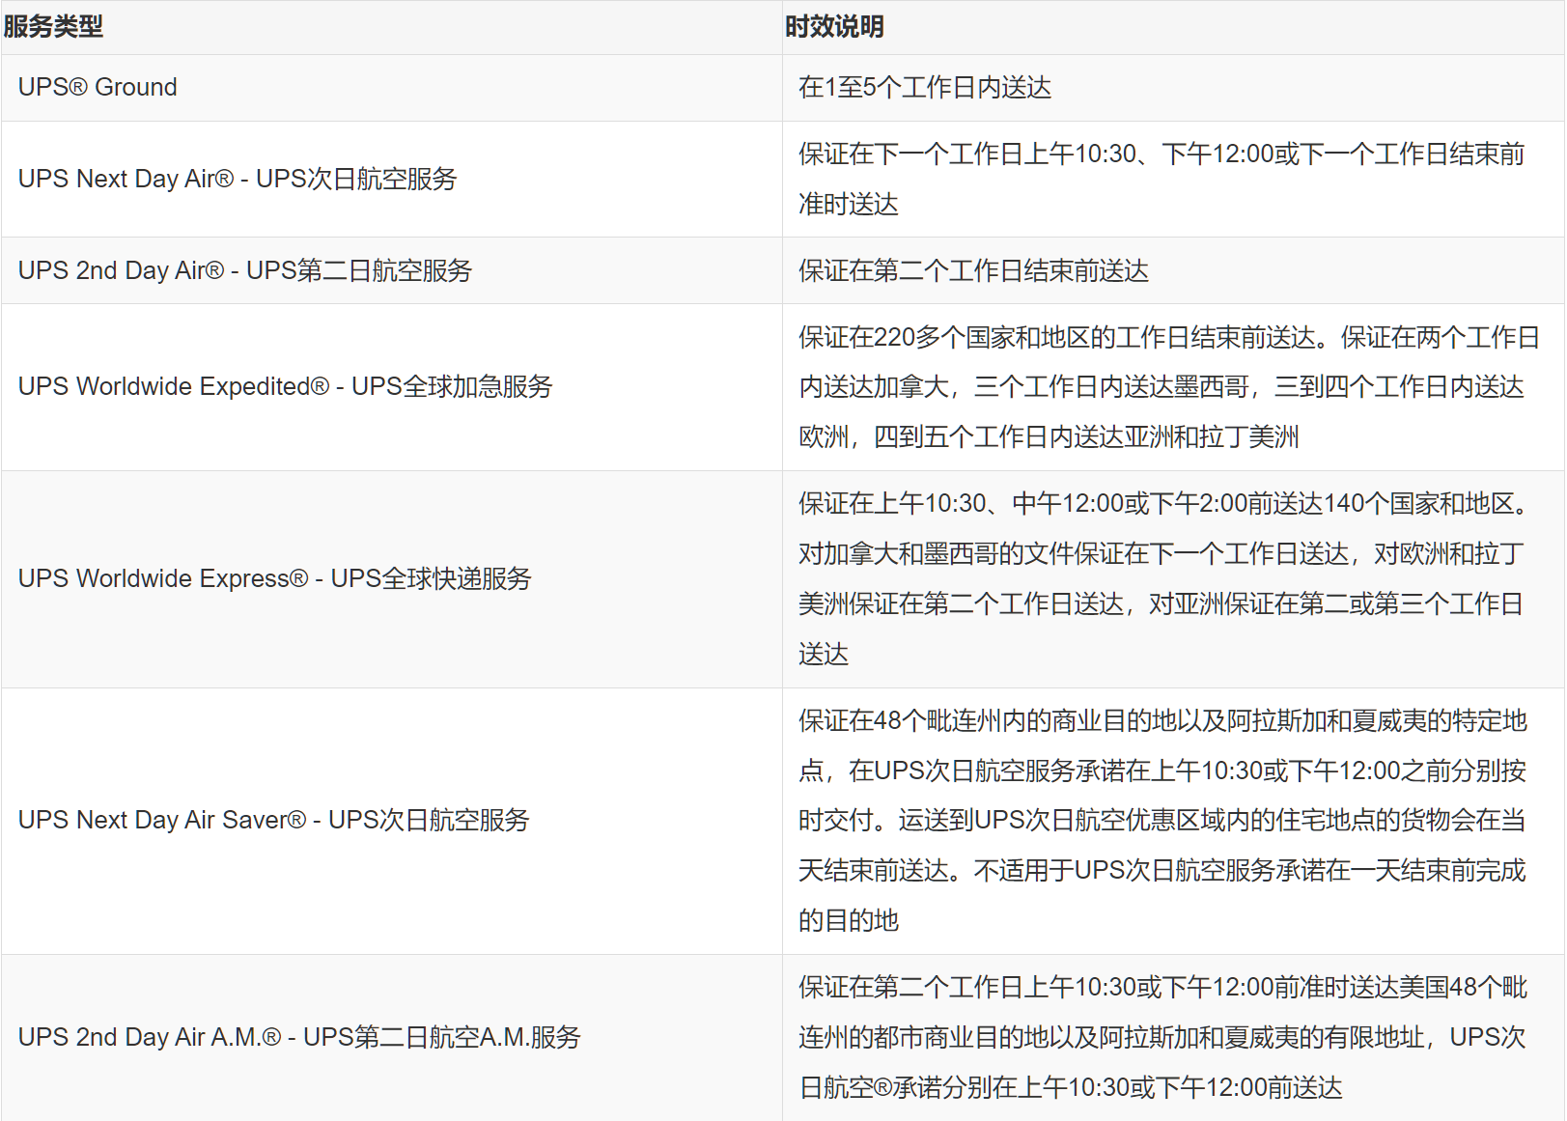This screenshot has width=1567, height=1121.
Task: Click the 前准时送达美国48个毗连州 description cell
Action: [1173, 1038]
